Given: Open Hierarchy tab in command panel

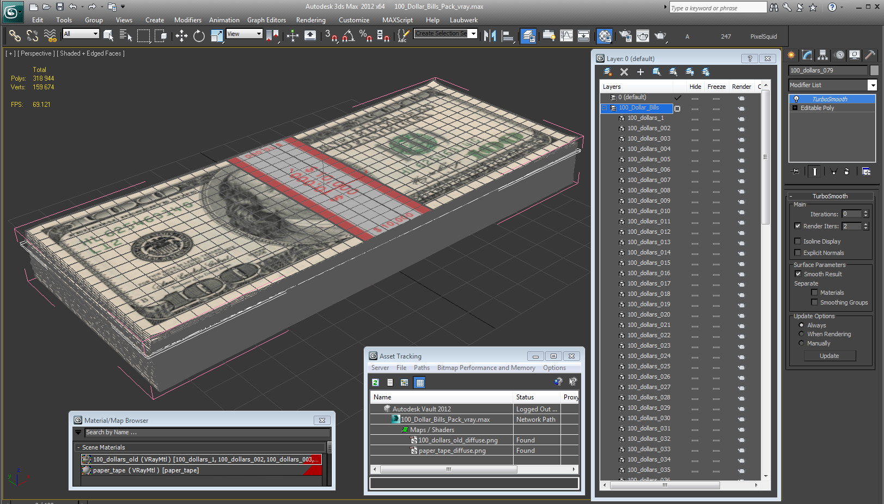Looking at the screenshot, I should [x=822, y=54].
